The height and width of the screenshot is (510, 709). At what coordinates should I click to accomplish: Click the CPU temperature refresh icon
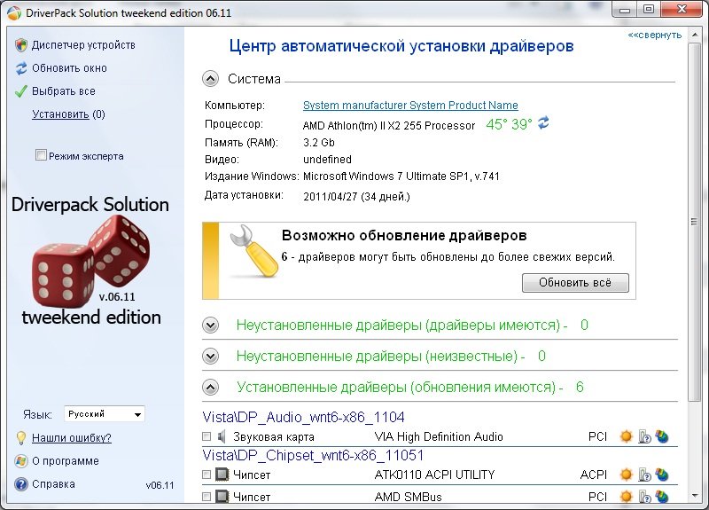pyautogui.click(x=544, y=124)
